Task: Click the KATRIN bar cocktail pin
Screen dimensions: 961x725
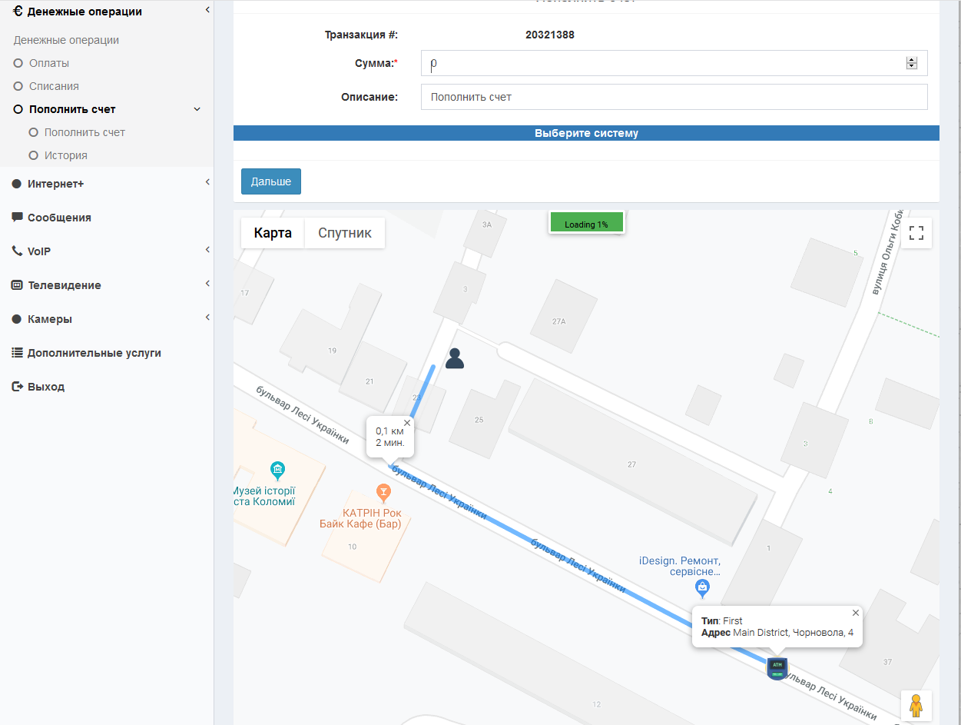Action: coord(383,491)
